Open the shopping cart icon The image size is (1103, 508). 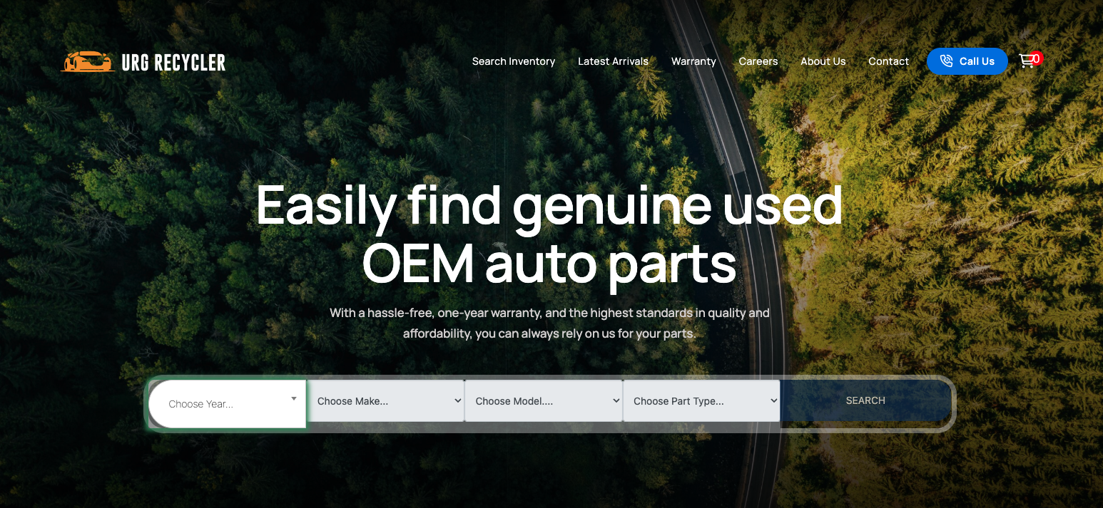point(1026,61)
